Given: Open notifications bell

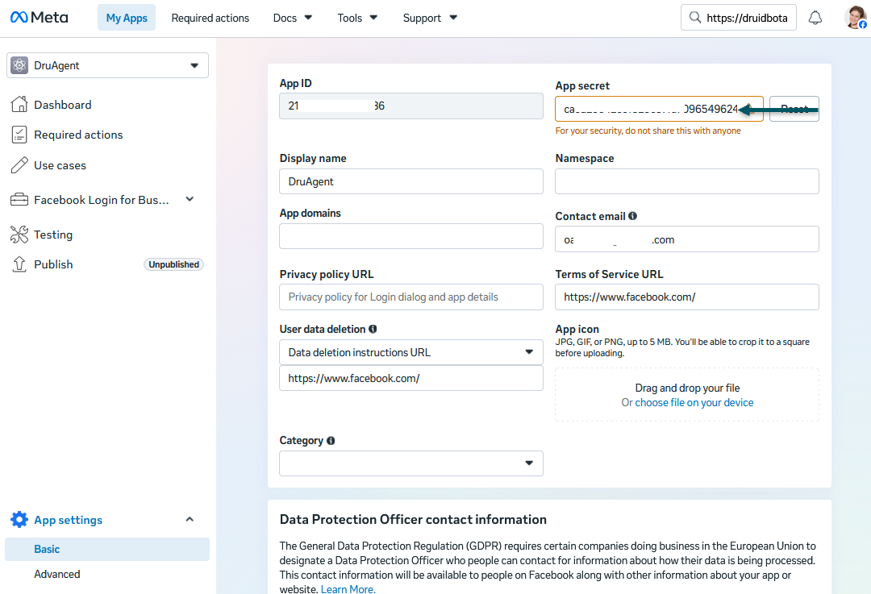Looking at the screenshot, I should pos(815,18).
